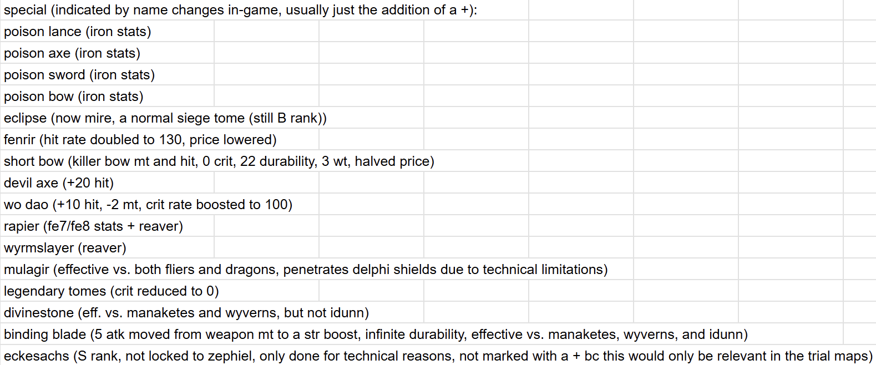Image resolution: width=876 pixels, height=365 pixels.
Task: Select the 'special (indicated by name changes' header cell
Action: tap(240, 10)
